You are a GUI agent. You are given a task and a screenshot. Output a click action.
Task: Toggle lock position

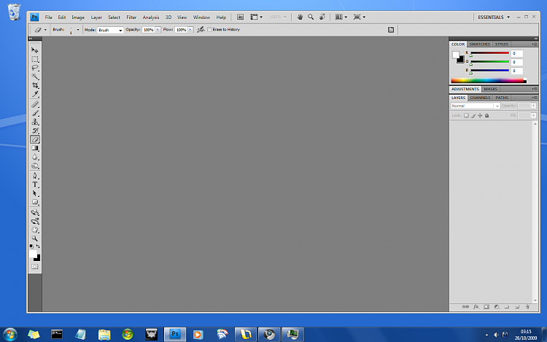[480, 115]
